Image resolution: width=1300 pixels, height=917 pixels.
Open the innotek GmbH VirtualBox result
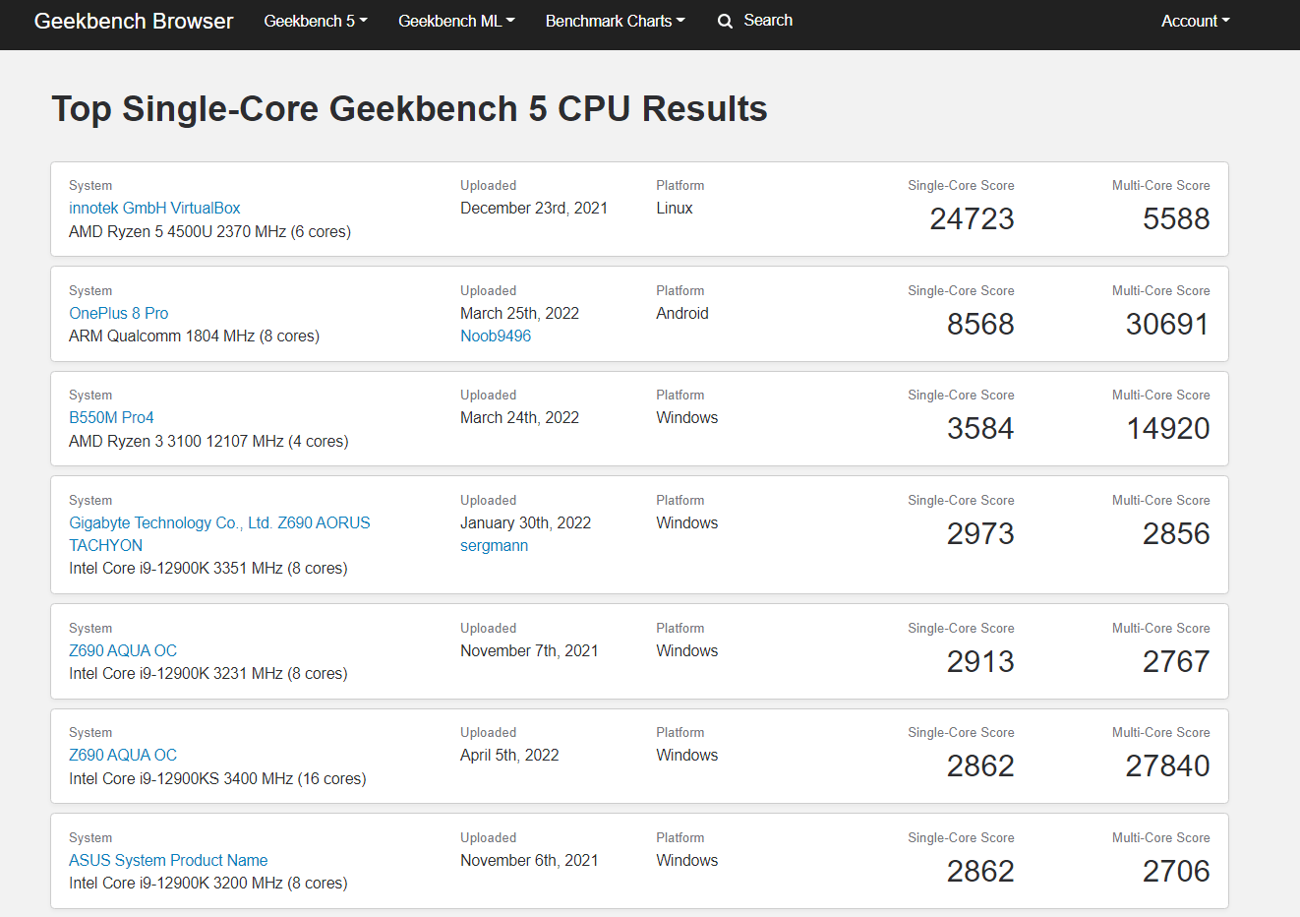[x=153, y=208]
